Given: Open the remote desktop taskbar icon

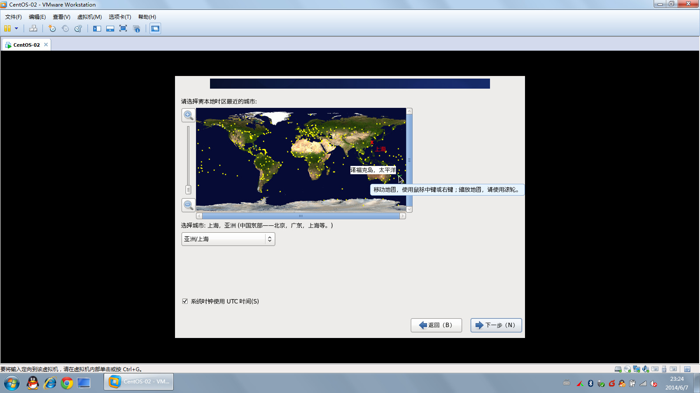Looking at the screenshot, I should pyautogui.click(x=84, y=383).
